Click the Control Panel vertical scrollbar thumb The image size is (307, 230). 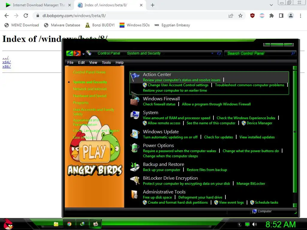(295, 132)
